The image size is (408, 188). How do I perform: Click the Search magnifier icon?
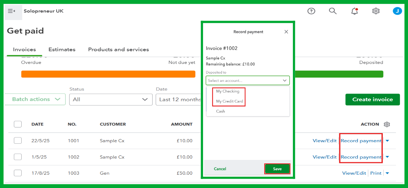click(333, 11)
